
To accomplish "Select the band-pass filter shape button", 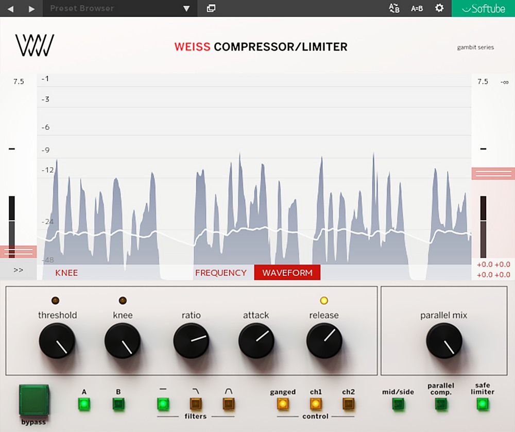I will 229,404.
